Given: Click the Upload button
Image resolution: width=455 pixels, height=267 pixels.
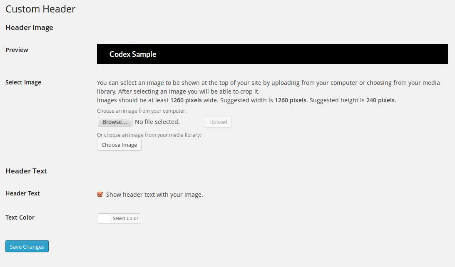Looking at the screenshot, I should tap(218, 122).
